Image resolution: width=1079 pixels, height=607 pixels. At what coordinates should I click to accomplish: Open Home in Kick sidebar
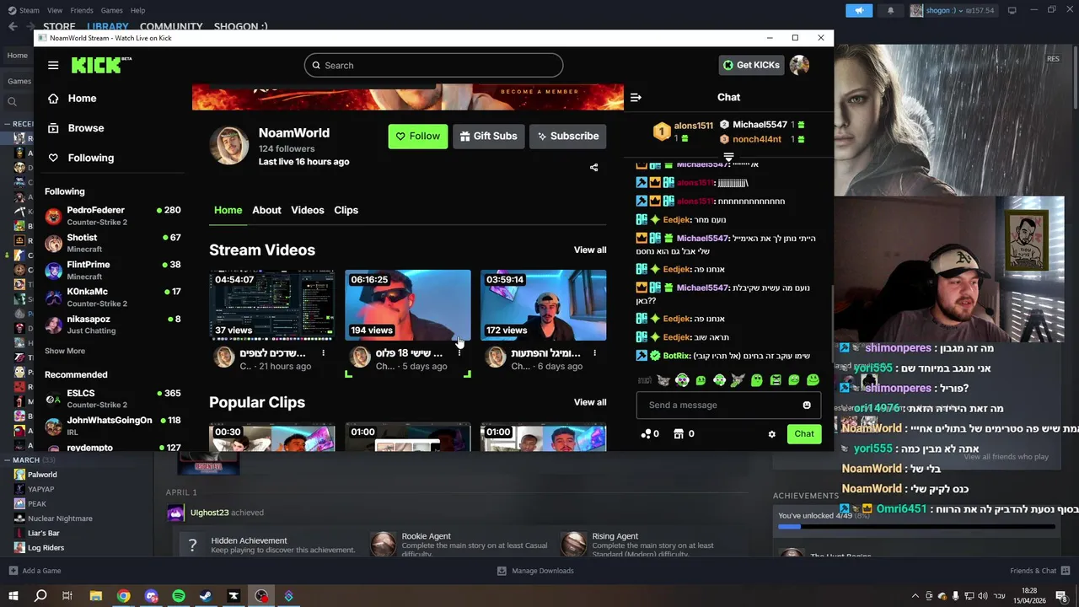click(82, 98)
